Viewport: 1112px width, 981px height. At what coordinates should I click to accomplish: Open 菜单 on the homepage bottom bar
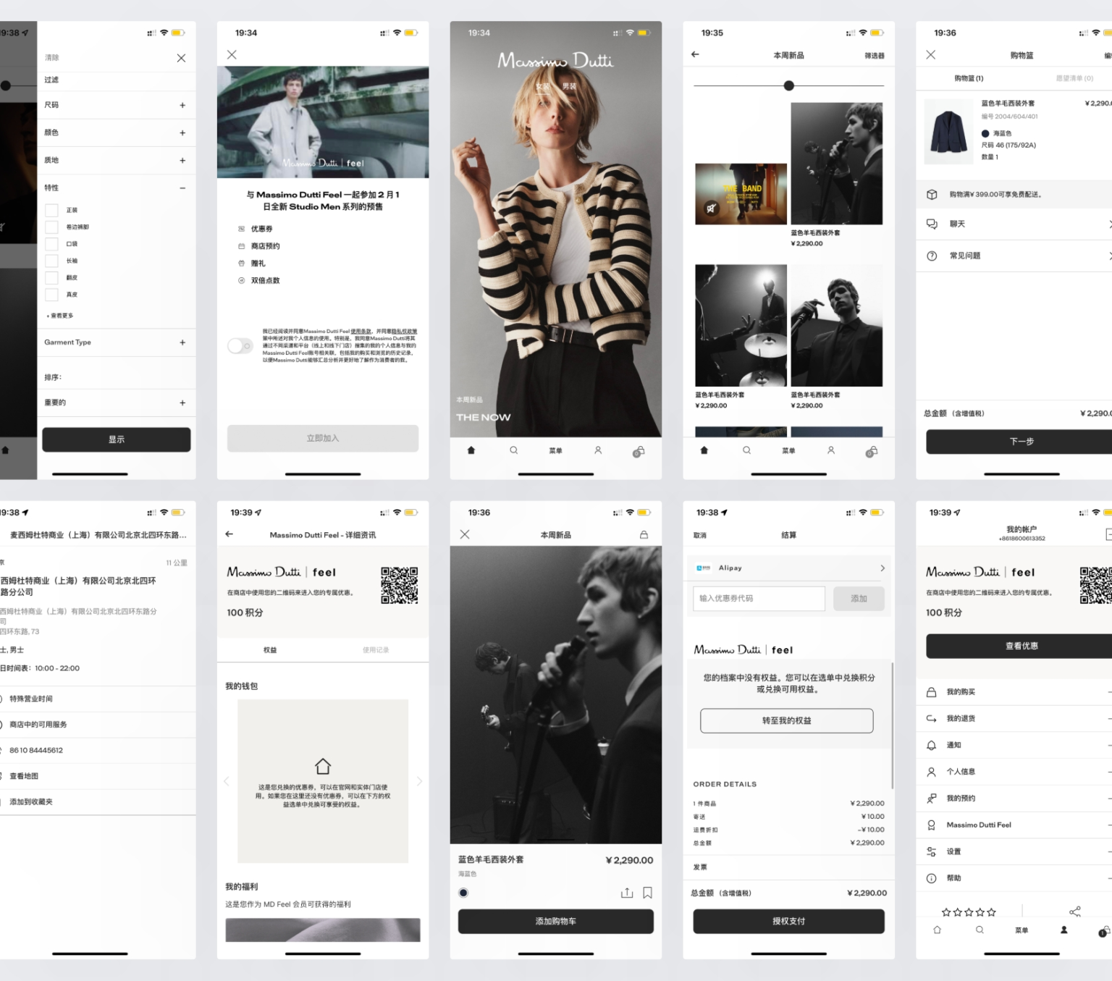tap(555, 450)
